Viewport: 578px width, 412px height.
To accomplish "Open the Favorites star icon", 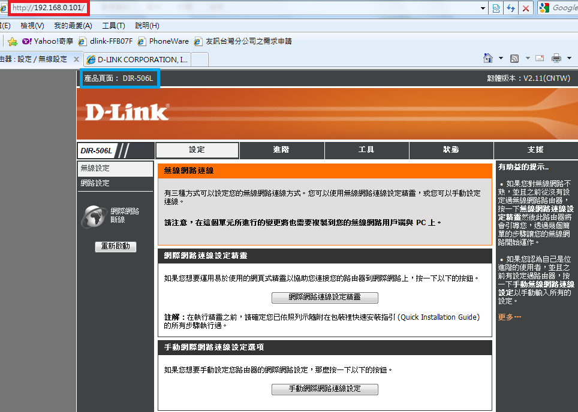I will click(x=12, y=41).
